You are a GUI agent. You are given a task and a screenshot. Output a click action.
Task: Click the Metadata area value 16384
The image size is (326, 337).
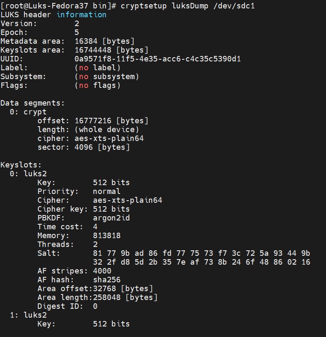tap(86, 41)
